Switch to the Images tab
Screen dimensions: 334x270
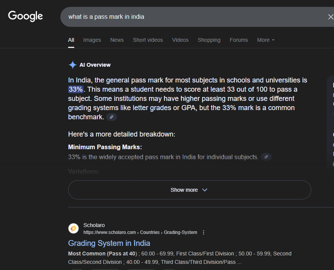click(92, 40)
